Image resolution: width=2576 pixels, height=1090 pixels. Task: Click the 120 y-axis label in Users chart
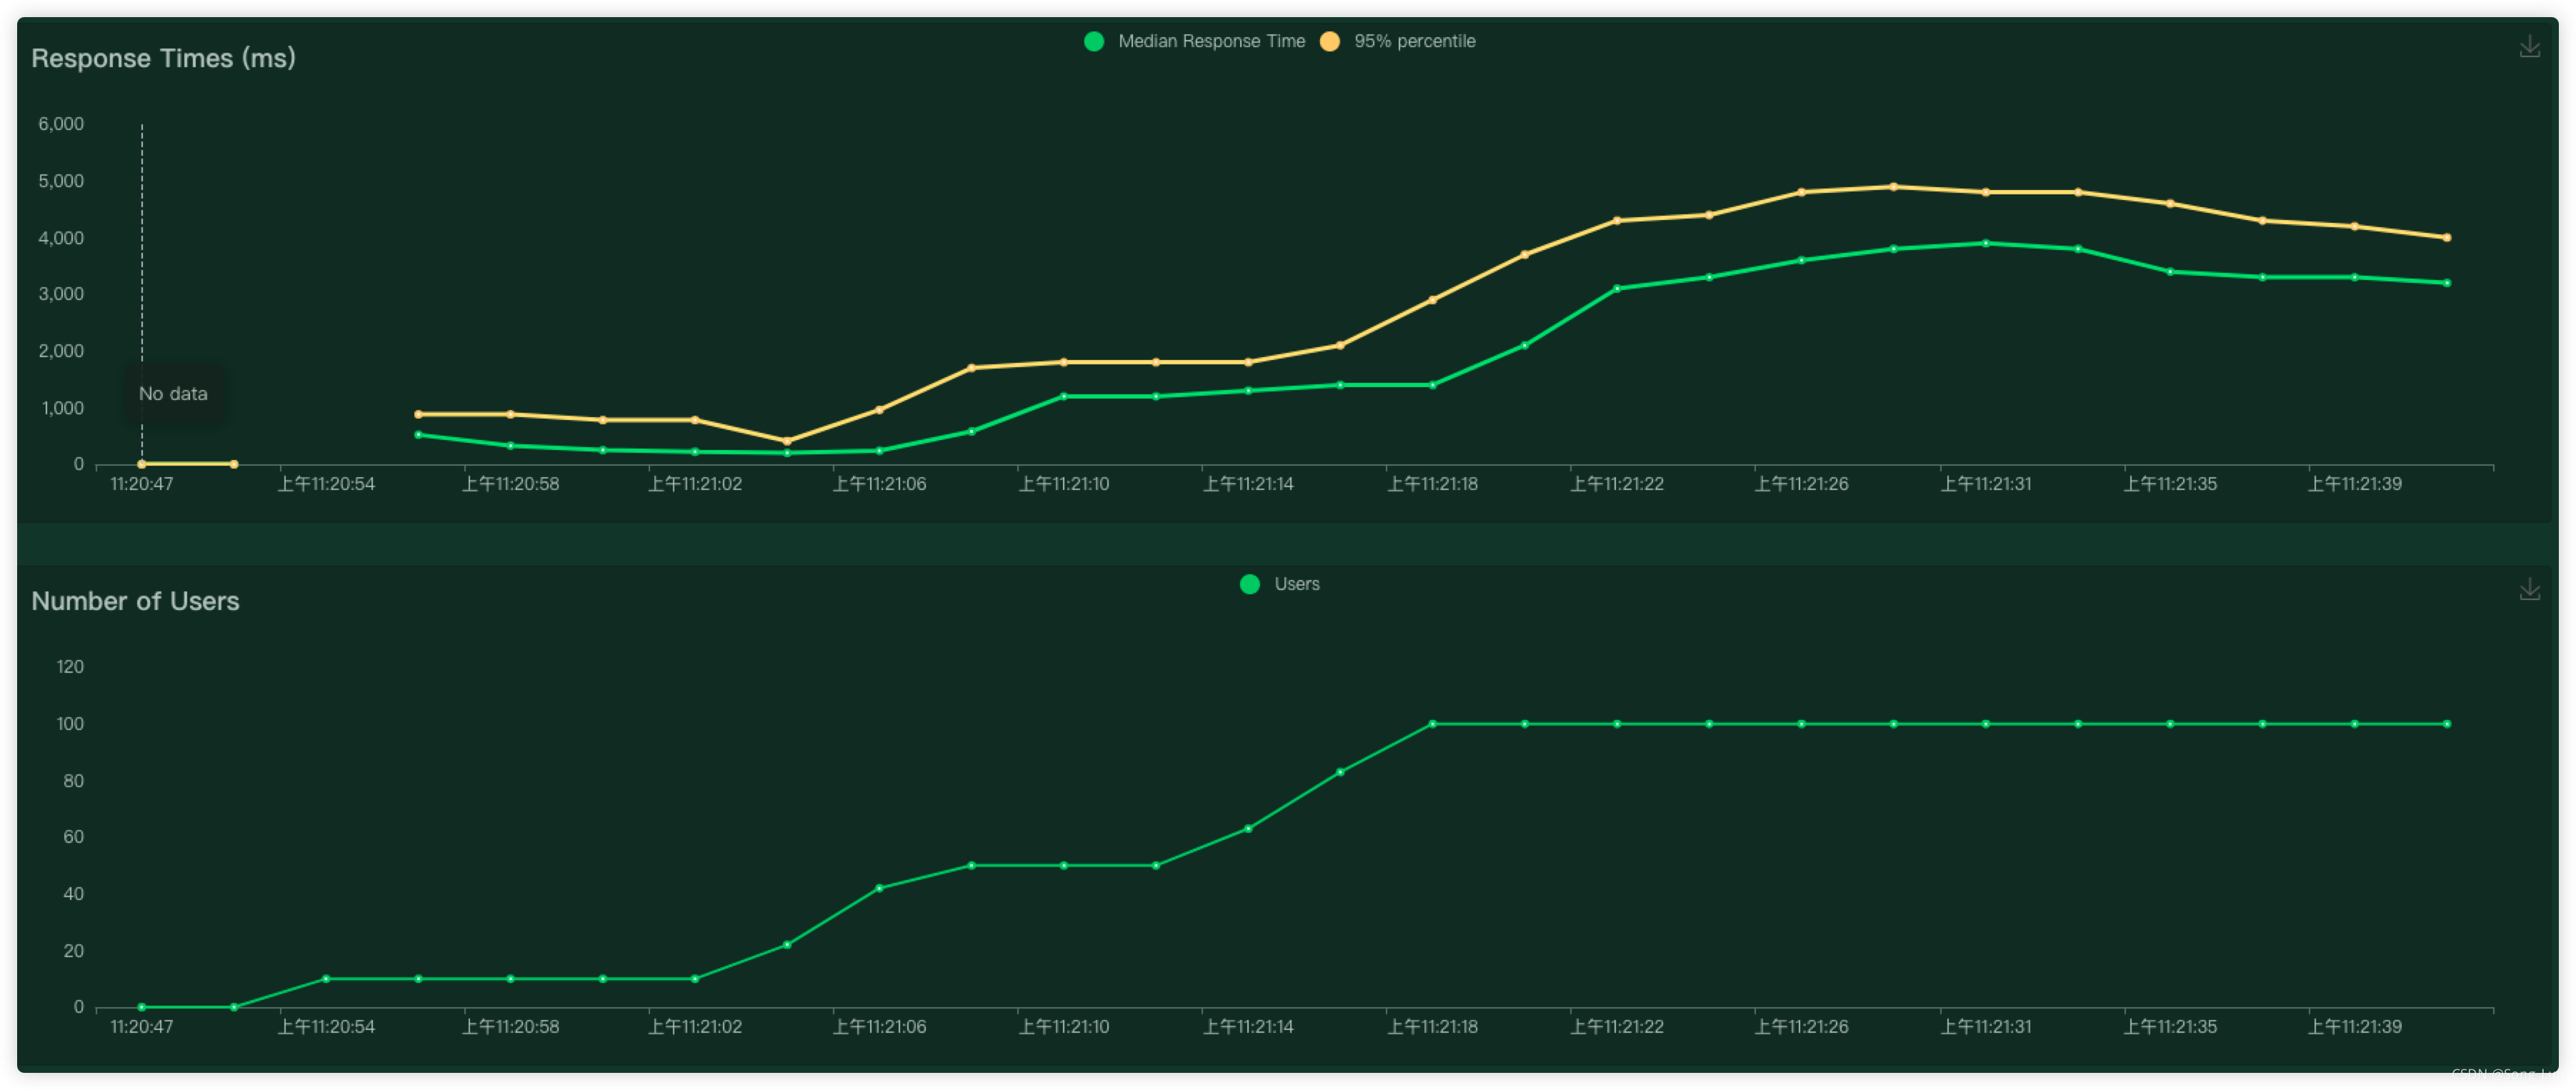click(70, 667)
